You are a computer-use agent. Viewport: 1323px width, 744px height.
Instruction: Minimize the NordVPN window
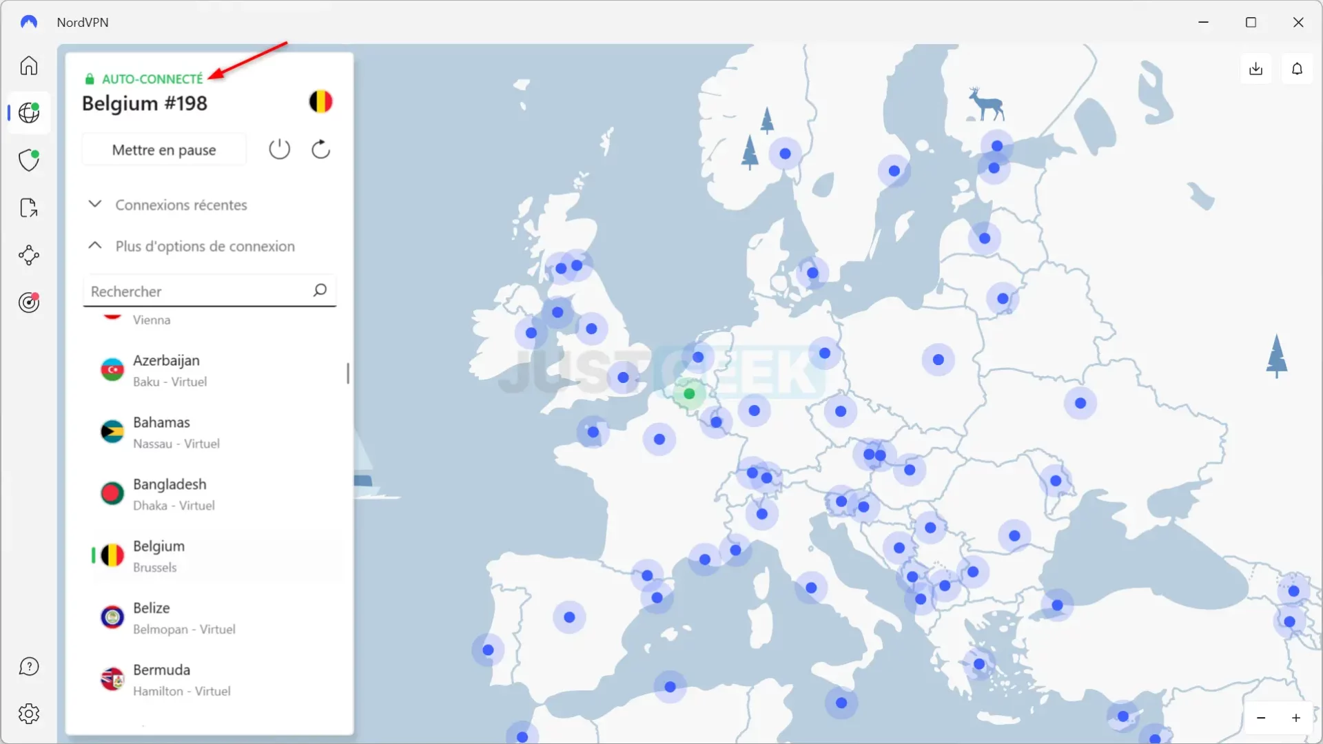(x=1203, y=22)
